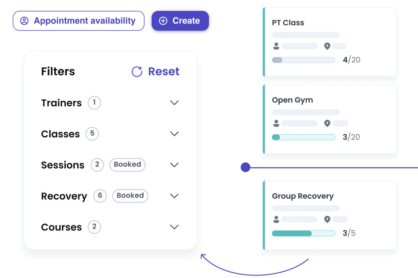Click the location pin in PT Class card

327,46
